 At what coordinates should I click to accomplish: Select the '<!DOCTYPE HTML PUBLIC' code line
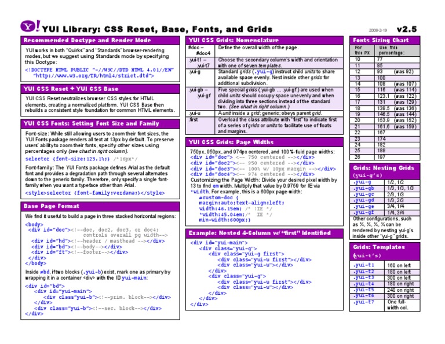[99, 69]
